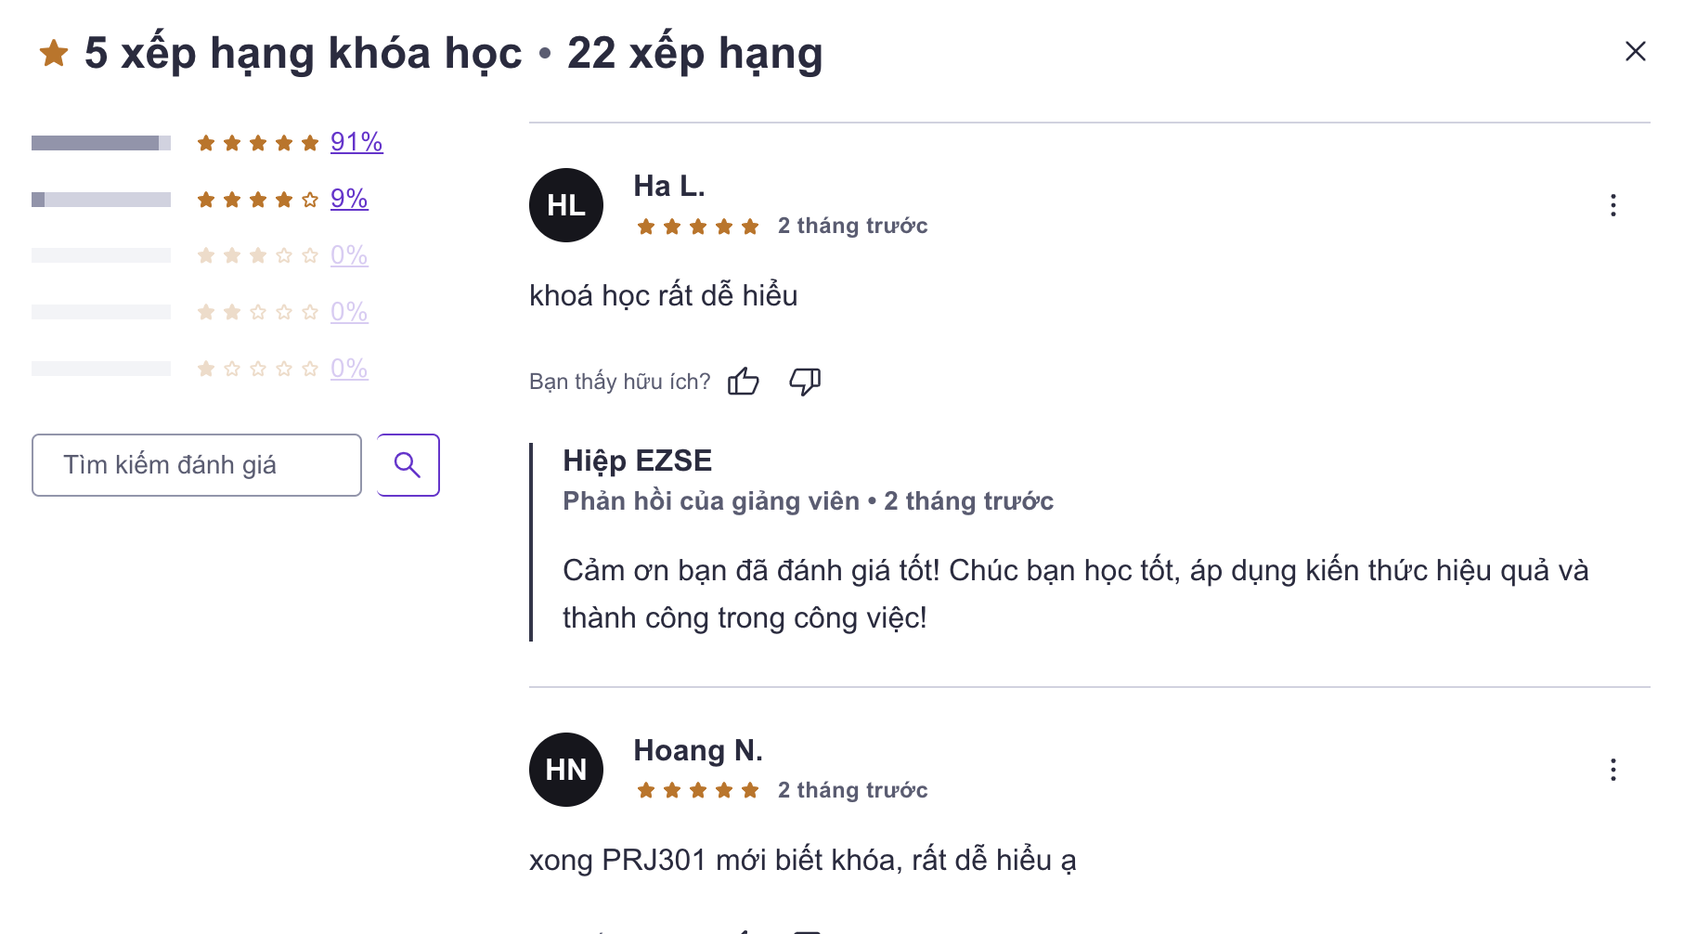Click the five-star rating progress bar
The image size is (1684, 934).
click(x=101, y=143)
